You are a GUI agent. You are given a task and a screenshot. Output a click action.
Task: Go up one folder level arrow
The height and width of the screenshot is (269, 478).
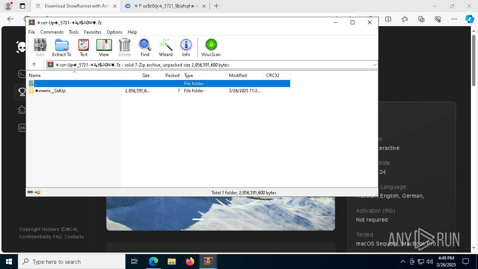34,65
